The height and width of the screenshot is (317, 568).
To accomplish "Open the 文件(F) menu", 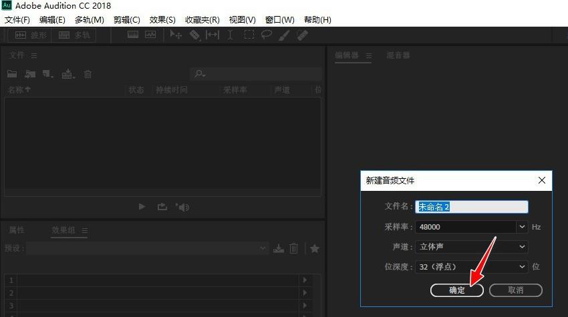I will point(17,19).
